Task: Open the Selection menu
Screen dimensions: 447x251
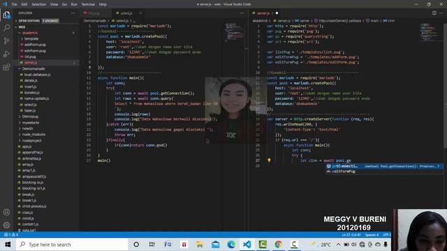Action: click(x=39, y=4)
